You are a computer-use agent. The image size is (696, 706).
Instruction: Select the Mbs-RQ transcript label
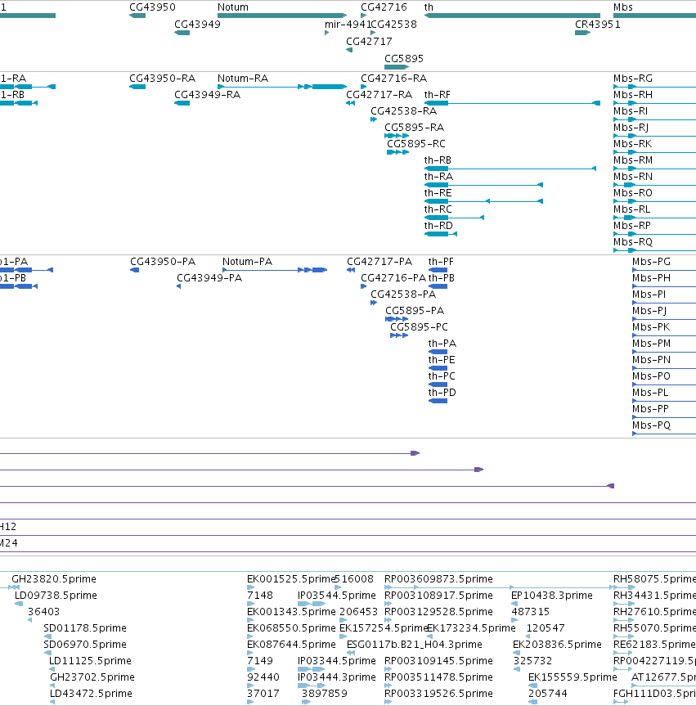(x=632, y=242)
